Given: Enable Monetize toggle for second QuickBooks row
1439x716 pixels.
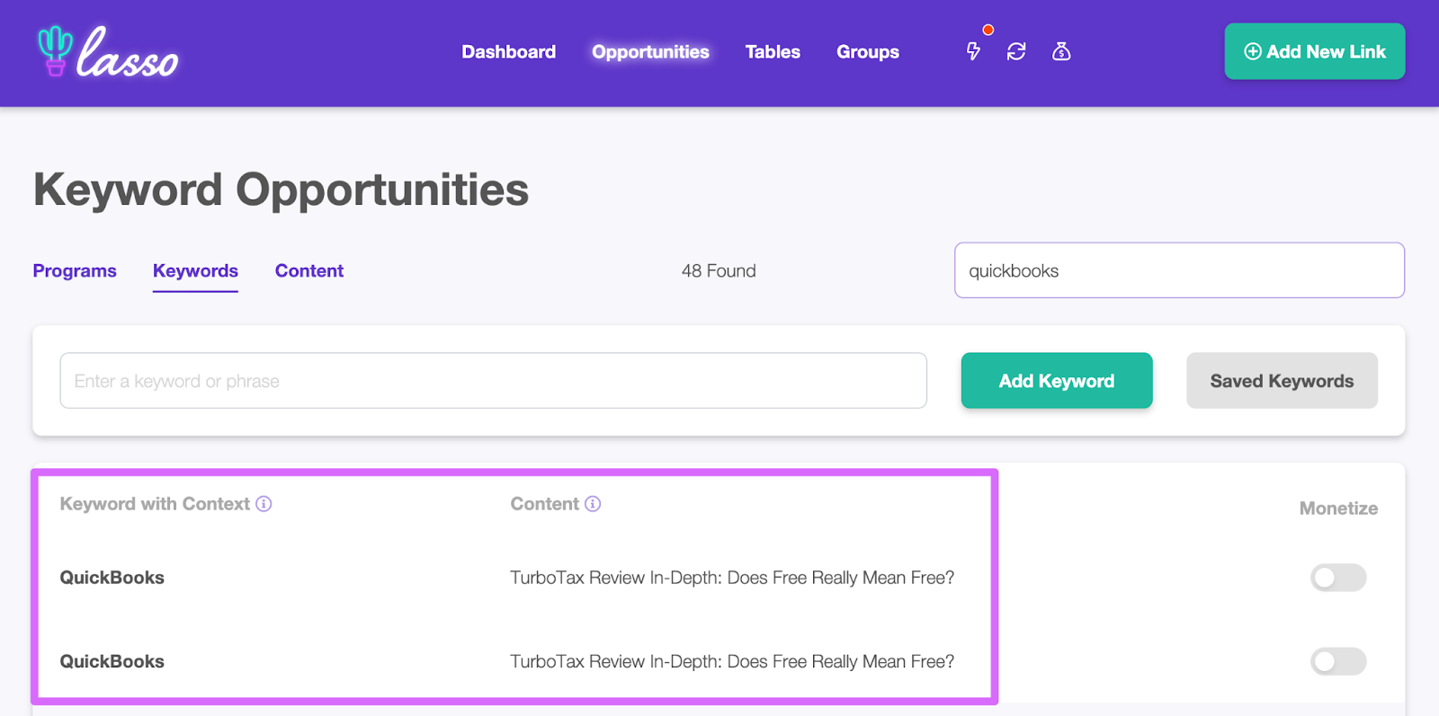Looking at the screenshot, I should (x=1338, y=662).
